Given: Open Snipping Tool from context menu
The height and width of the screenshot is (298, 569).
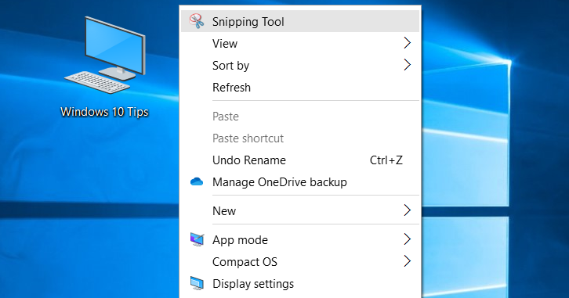Looking at the screenshot, I should pyautogui.click(x=300, y=21).
